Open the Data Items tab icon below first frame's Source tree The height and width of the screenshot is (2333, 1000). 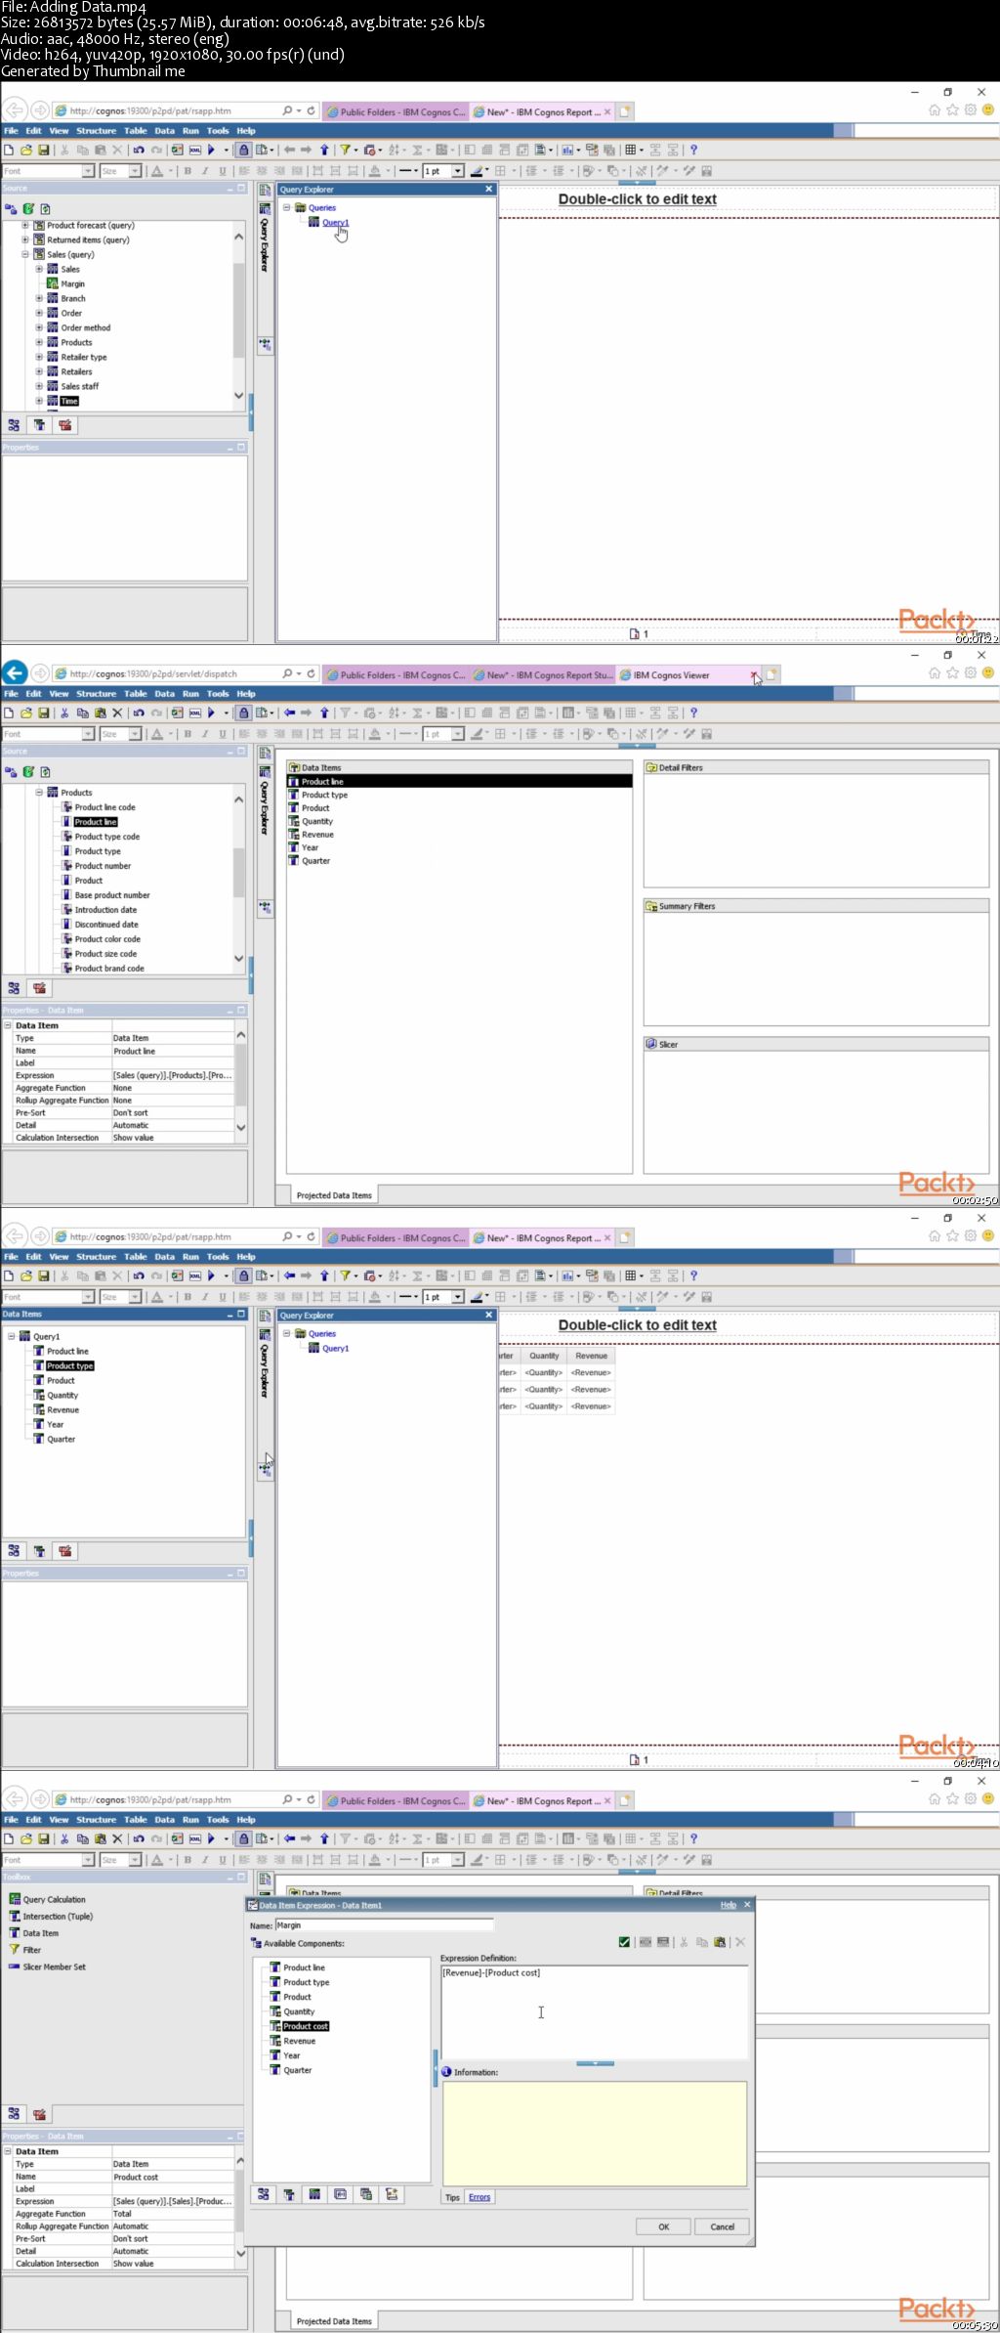(39, 425)
